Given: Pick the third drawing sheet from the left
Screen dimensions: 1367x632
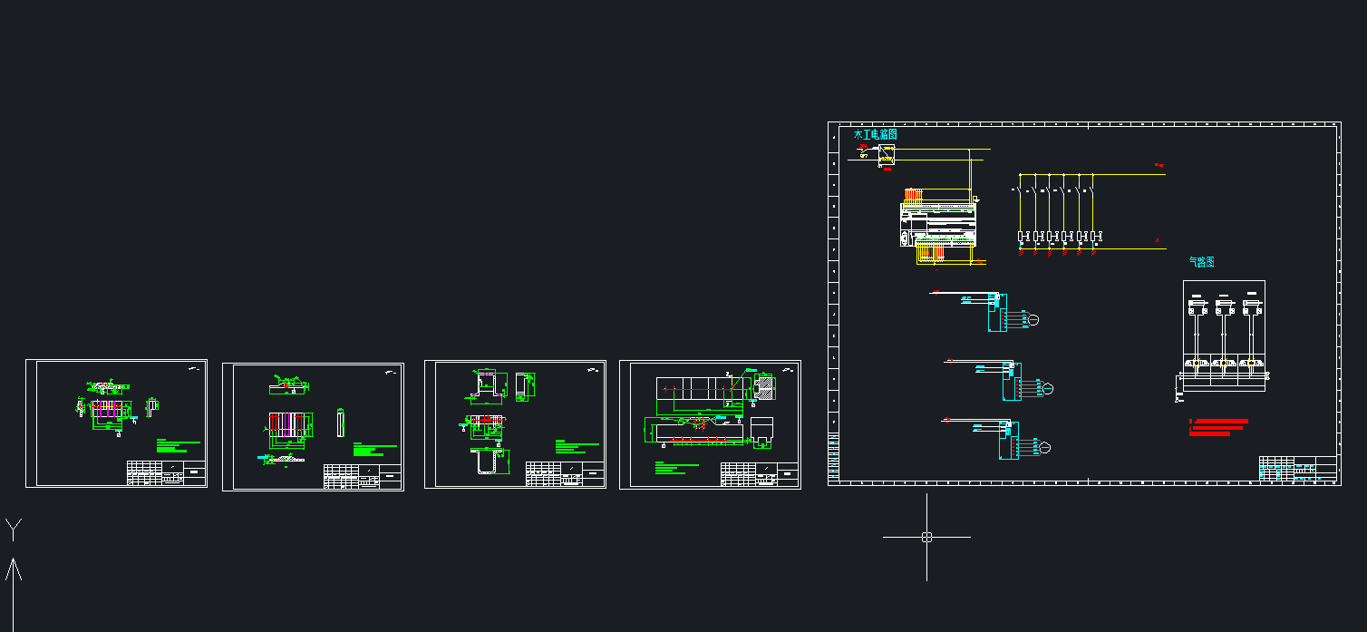Looking at the screenshot, I should pos(515,424).
